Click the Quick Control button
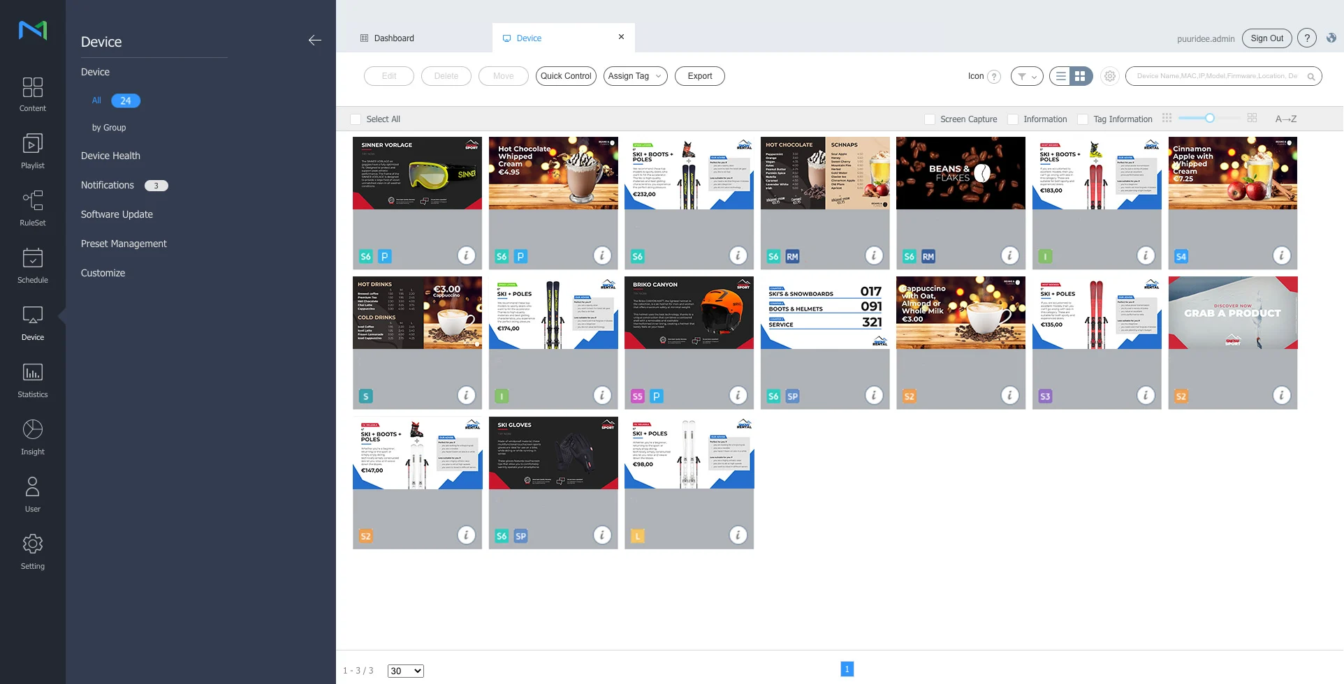1344x684 pixels. 566,76
